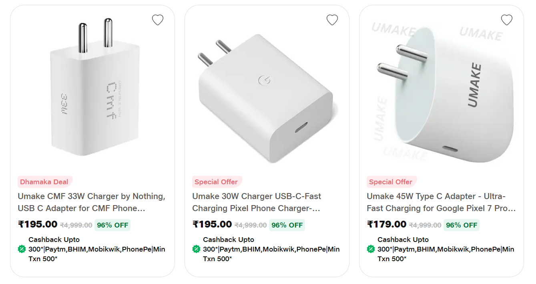536x284 pixels.
Task: Click 96% OFF badge on CMF charger
Action: click(x=112, y=225)
